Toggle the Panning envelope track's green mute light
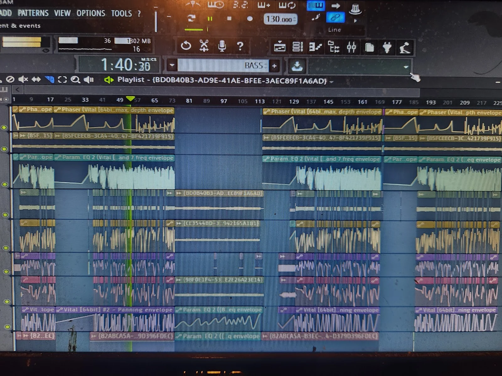The image size is (502, 376). (7, 327)
